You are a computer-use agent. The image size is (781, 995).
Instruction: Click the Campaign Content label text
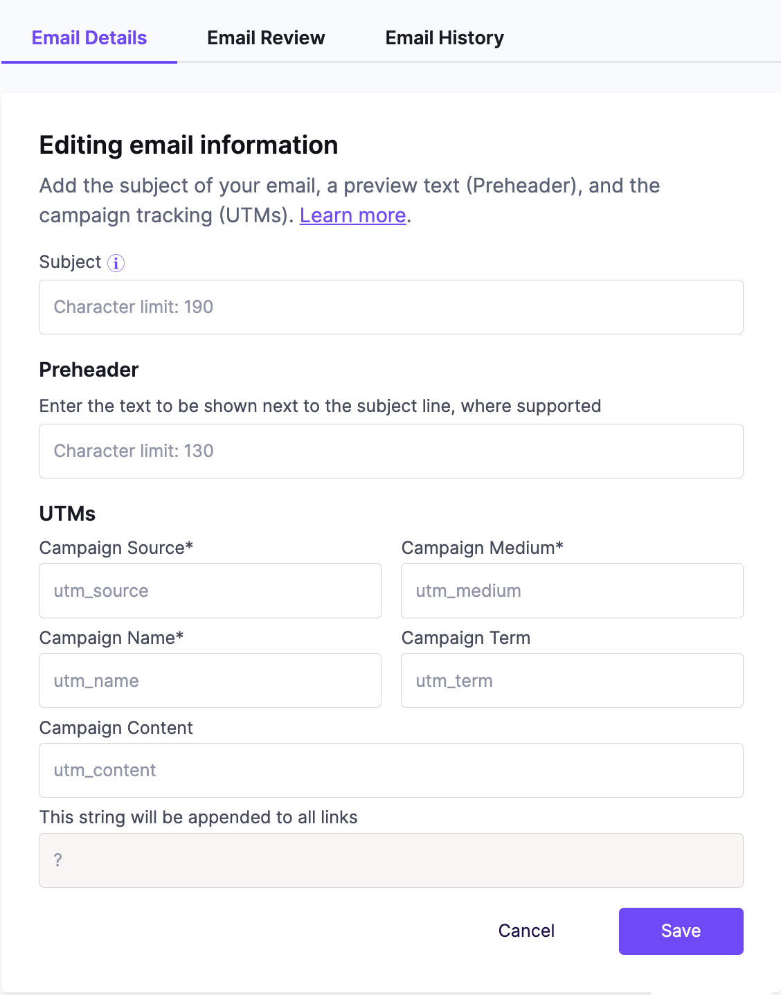coord(116,728)
